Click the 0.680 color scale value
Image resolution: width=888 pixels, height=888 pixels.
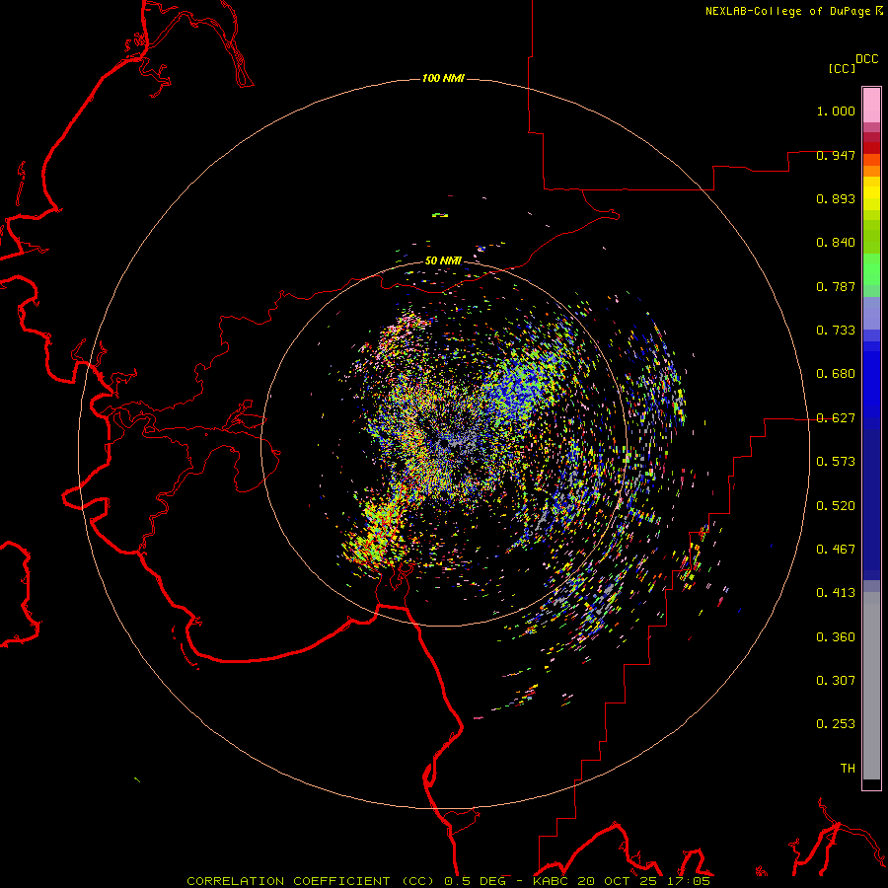coord(836,374)
